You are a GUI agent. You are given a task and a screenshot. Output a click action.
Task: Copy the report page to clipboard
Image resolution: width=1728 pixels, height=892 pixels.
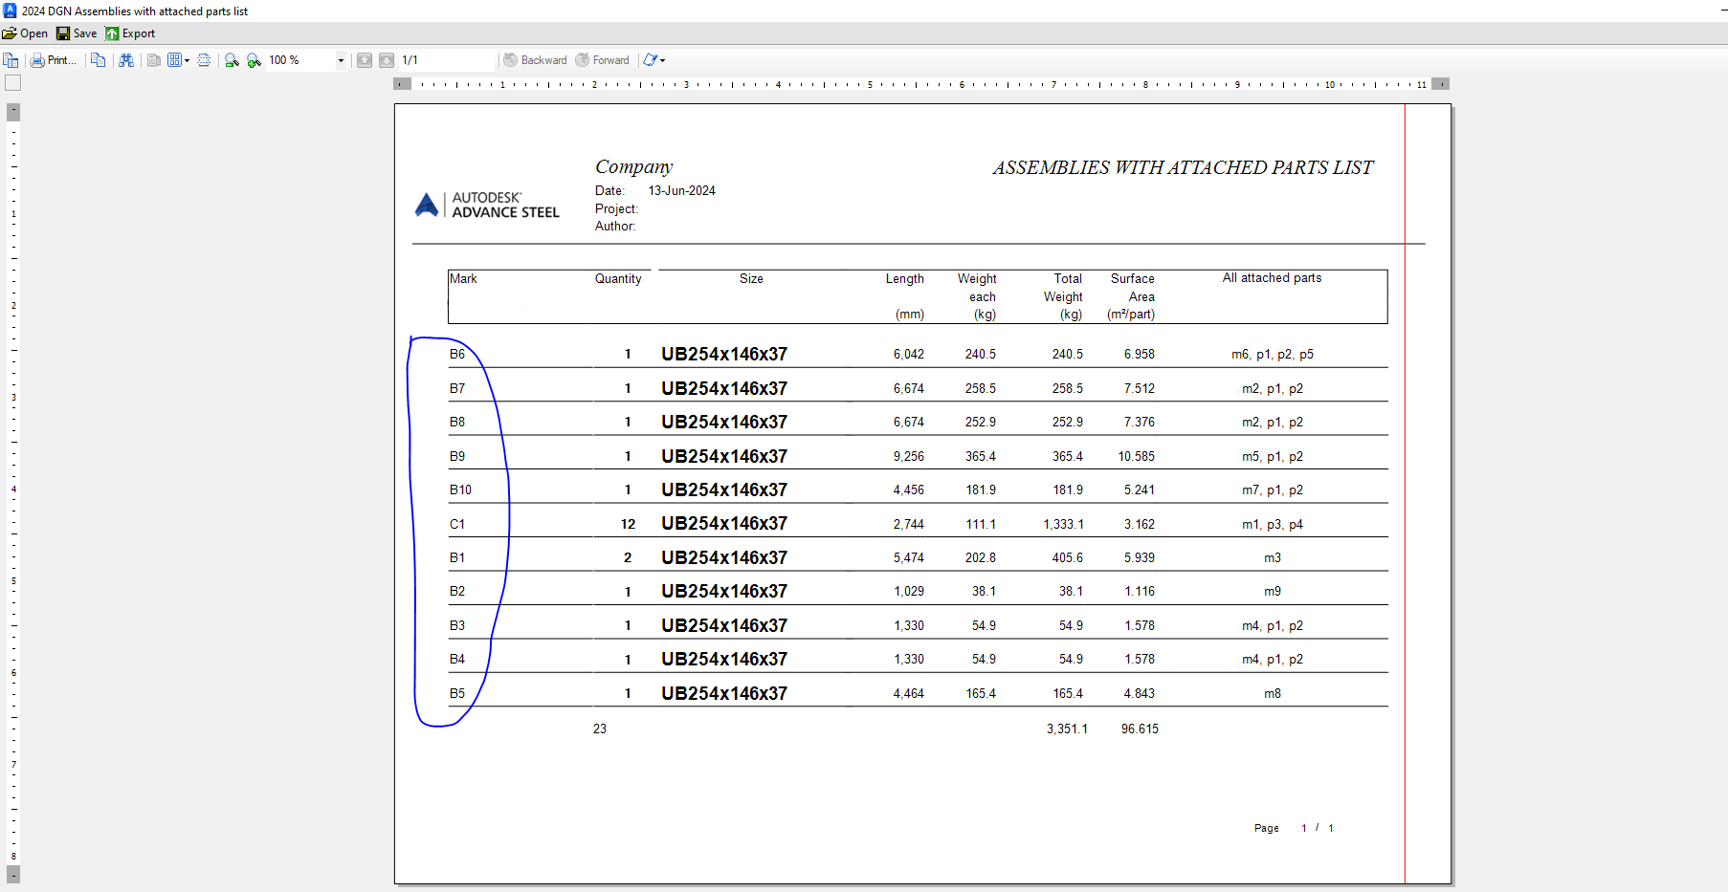tap(98, 59)
